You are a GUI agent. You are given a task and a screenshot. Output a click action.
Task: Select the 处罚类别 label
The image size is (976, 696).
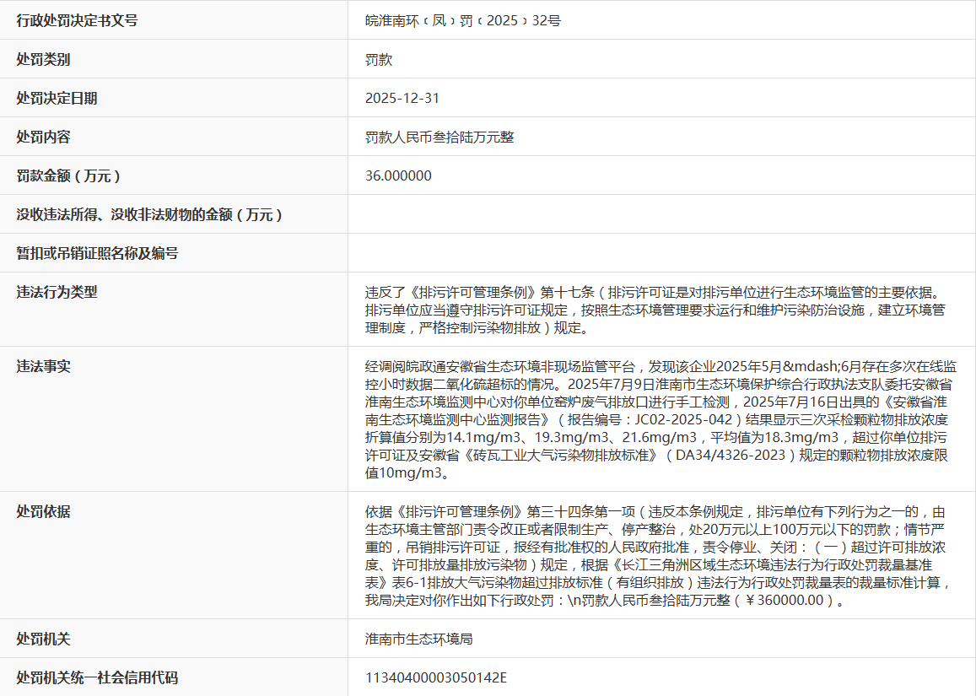coord(43,60)
